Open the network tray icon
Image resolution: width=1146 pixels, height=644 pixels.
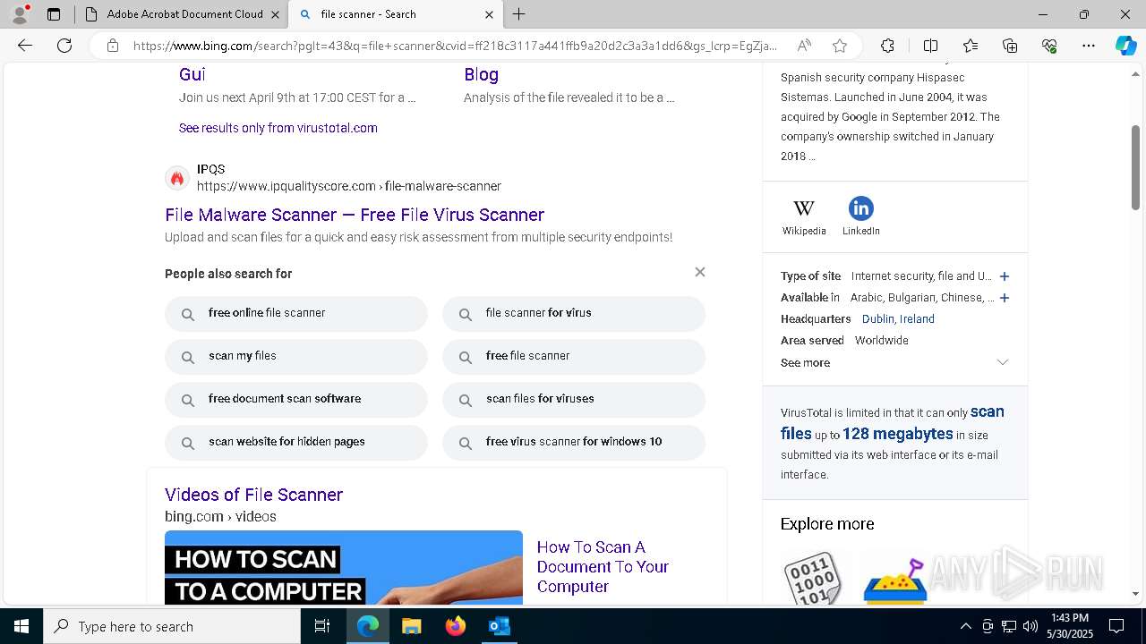tap(1009, 626)
